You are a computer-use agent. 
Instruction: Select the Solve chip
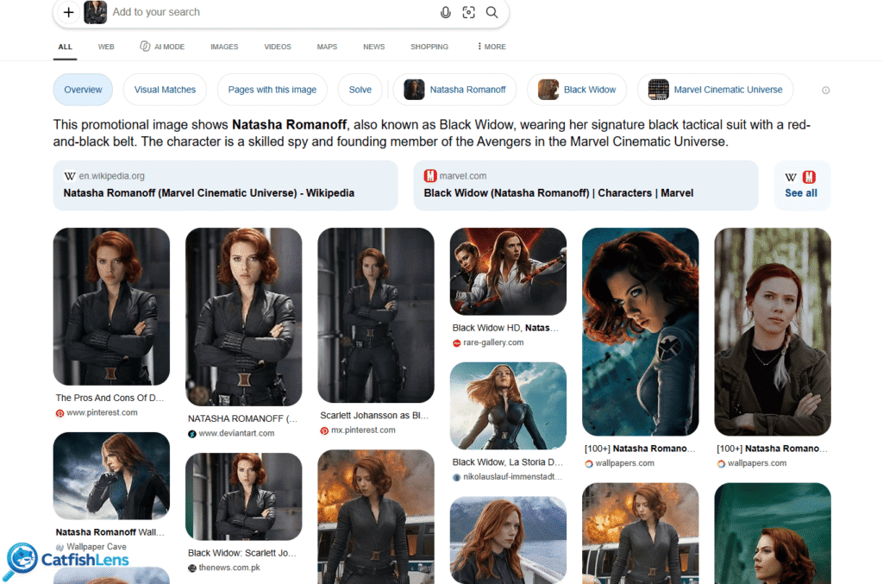click(360, 90)
